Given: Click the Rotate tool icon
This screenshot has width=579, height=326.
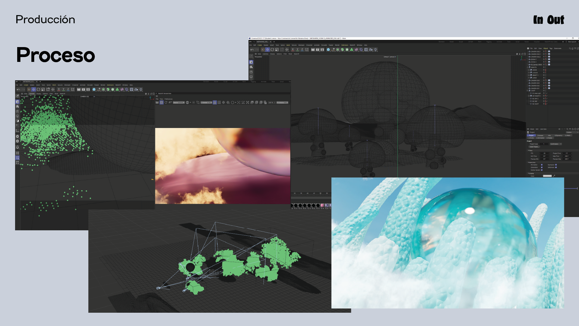Looking at the screenshot, I should point(272,50).
